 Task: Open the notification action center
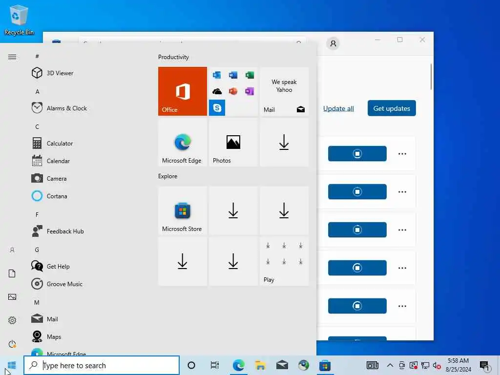coord(485,366)
